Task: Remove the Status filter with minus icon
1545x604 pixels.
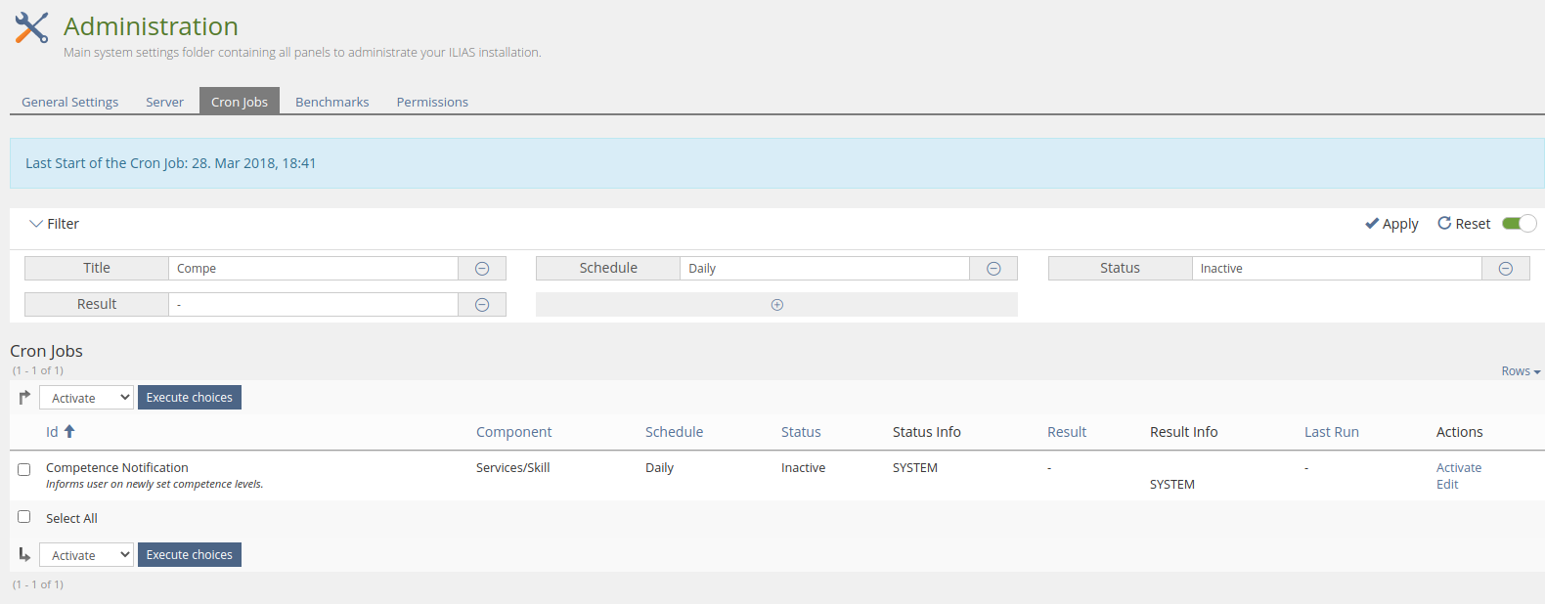Action: 1506,269
